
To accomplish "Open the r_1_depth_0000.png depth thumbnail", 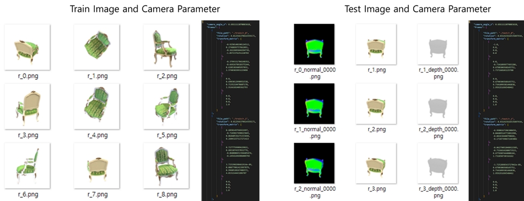I will (x=438, y=44).
